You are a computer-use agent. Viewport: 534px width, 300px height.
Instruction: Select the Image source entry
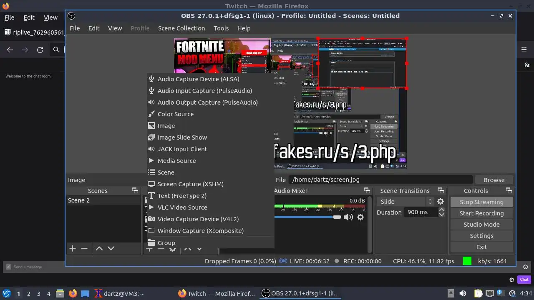point(211,126)
